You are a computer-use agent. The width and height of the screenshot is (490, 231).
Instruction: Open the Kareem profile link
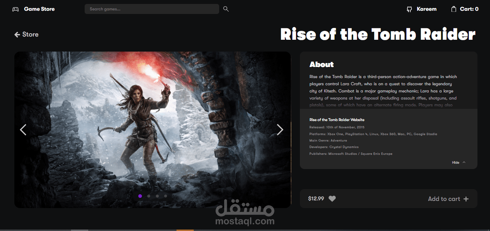pos(427,9)
